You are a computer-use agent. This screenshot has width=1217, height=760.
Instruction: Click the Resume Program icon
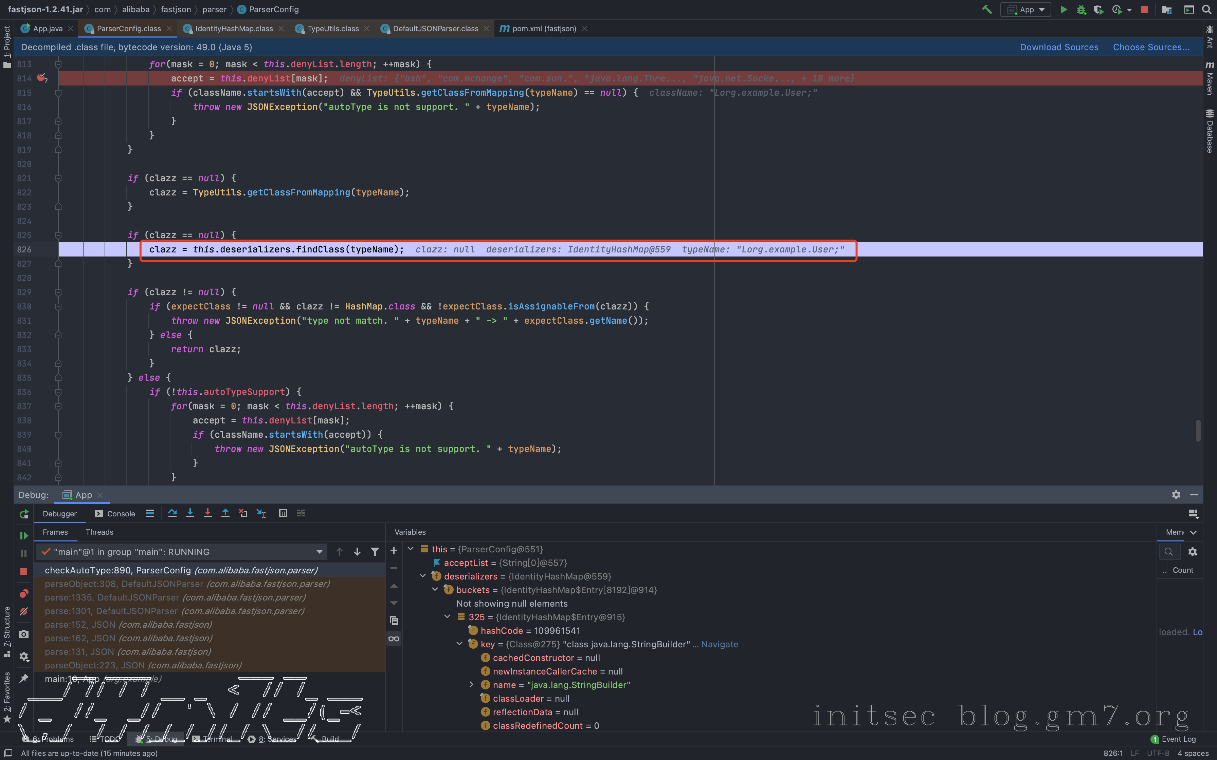point(24,536)
